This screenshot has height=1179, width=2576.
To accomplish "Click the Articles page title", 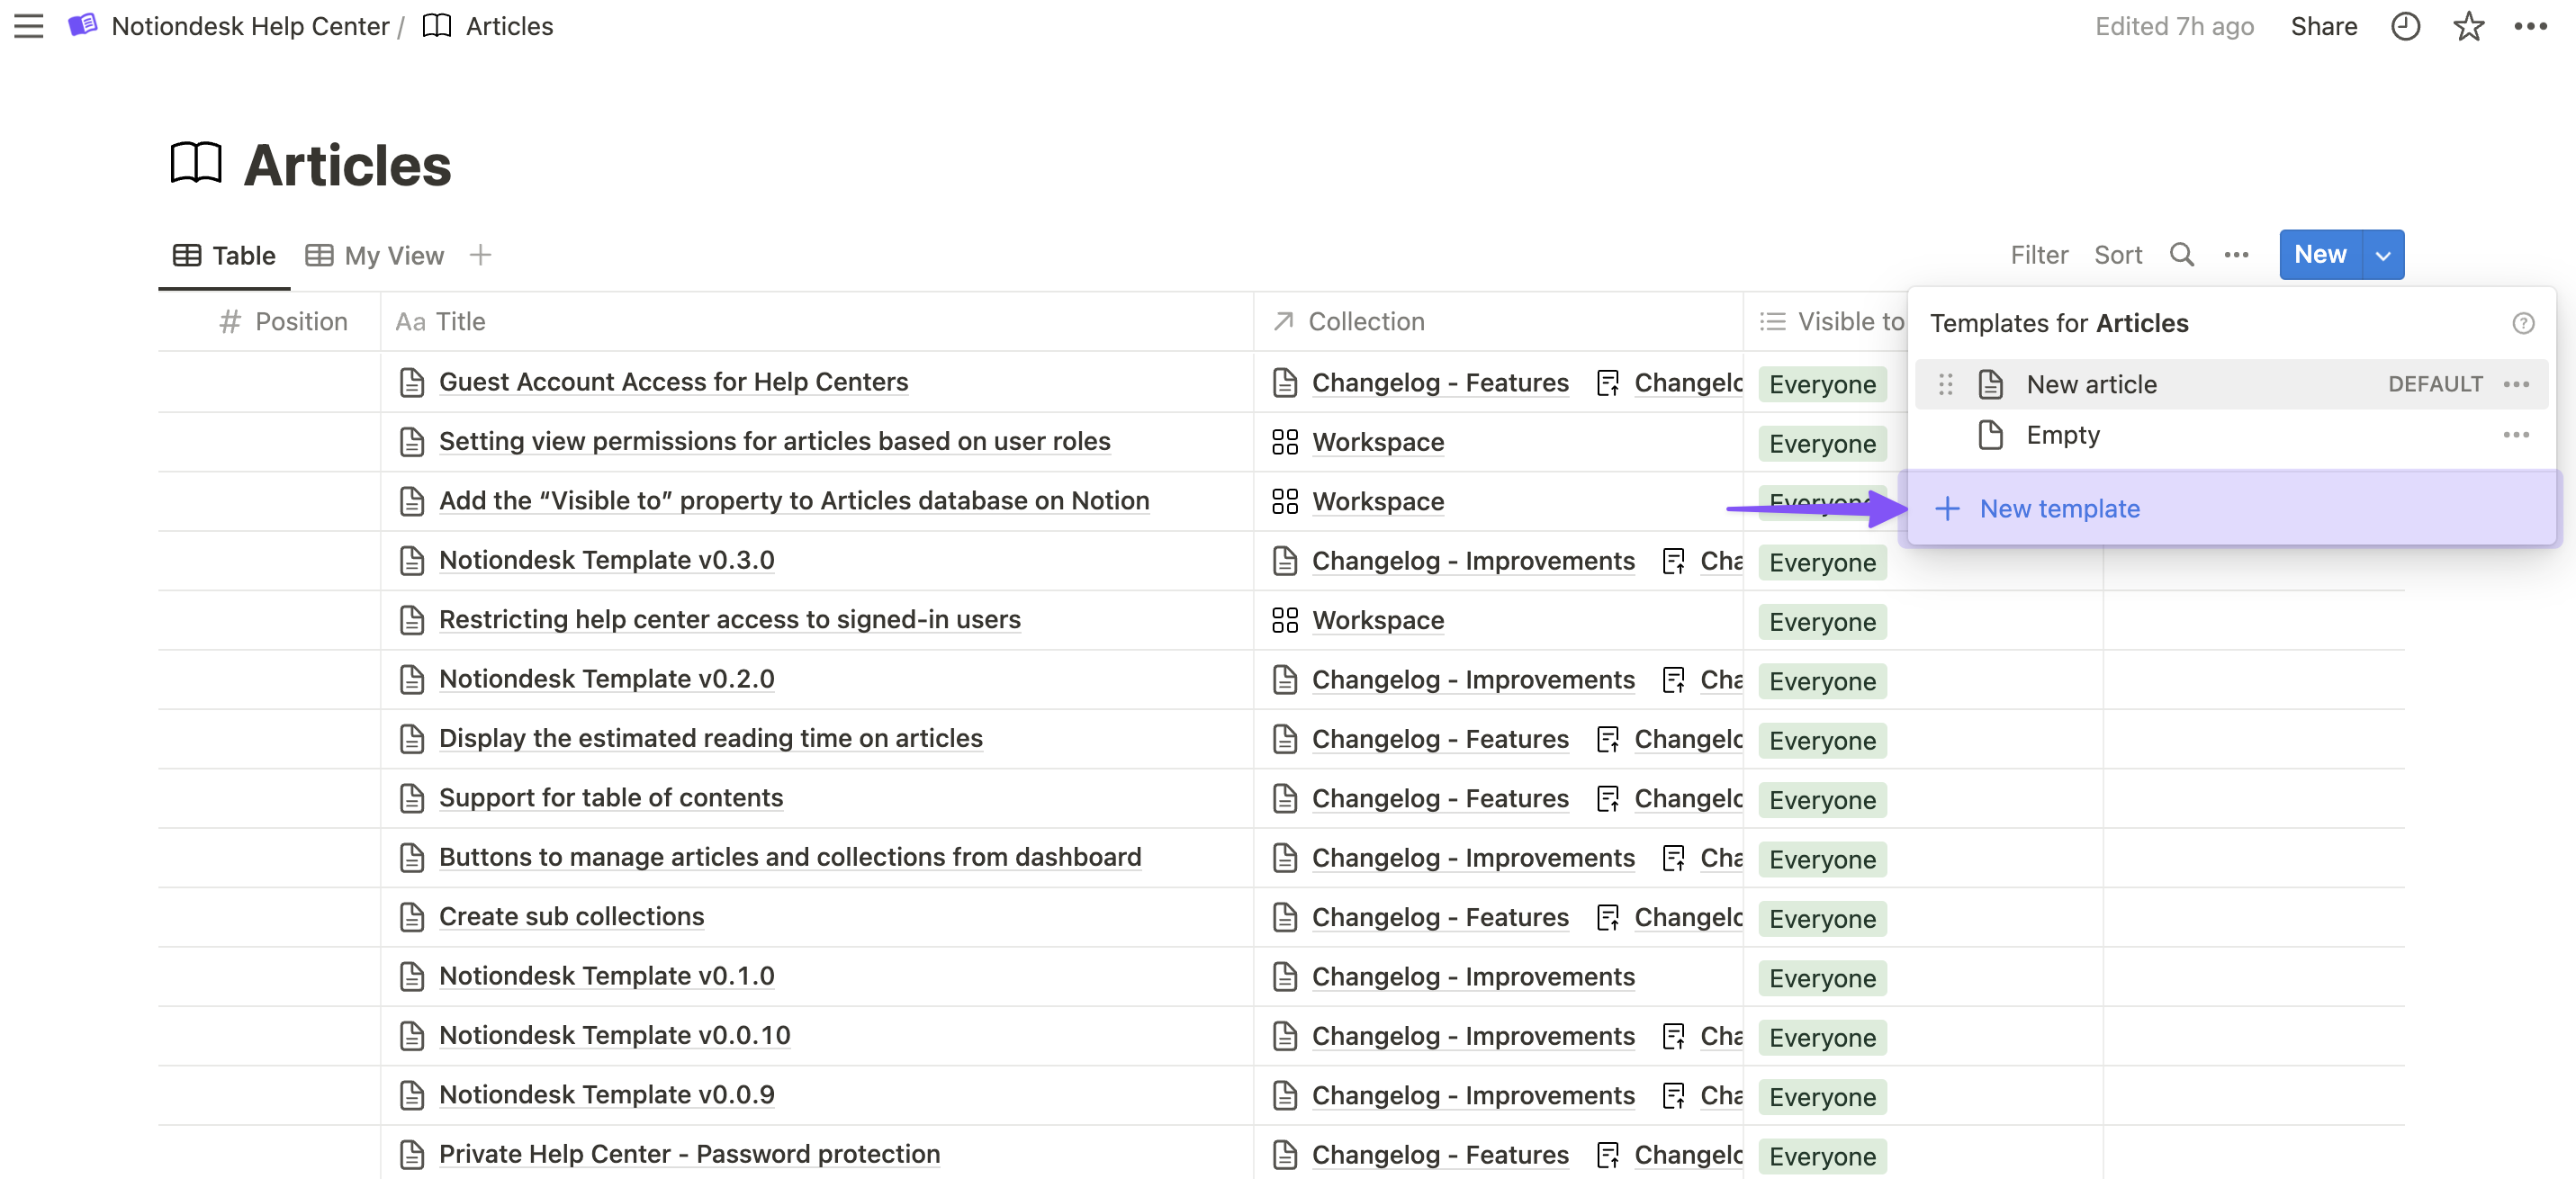I will point(347,164).
